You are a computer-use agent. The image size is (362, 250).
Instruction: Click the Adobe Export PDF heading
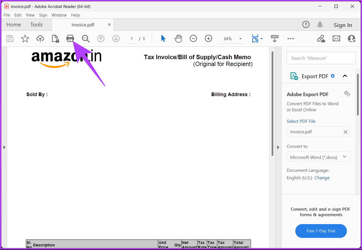307,94
